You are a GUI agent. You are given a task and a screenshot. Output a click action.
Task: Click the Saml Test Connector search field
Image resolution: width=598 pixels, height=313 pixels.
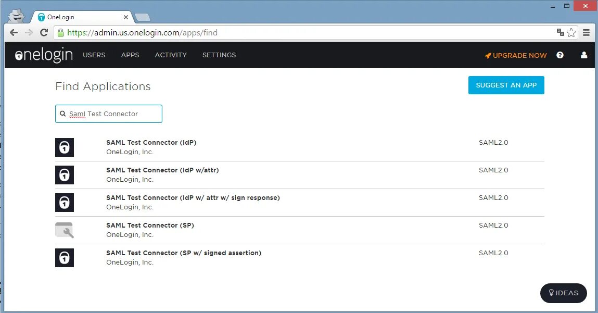click(x=109, y=114)
